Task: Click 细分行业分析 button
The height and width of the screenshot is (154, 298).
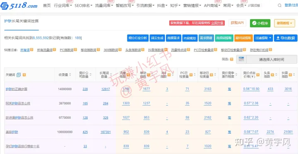Action: coord(137,38)
